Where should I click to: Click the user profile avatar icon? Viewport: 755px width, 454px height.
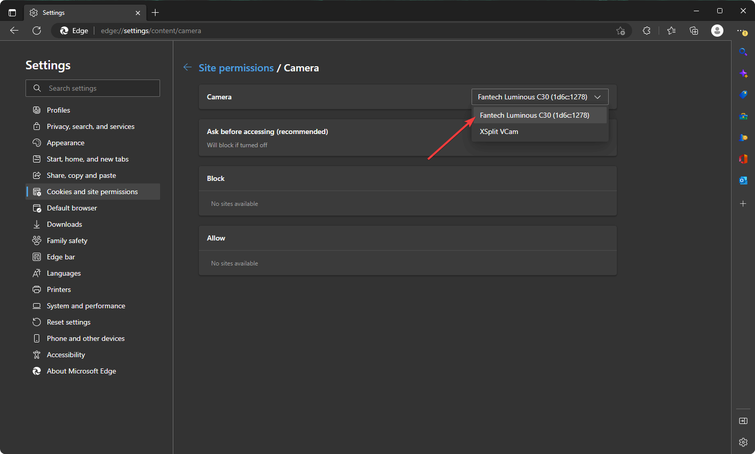tap(717, 31)
